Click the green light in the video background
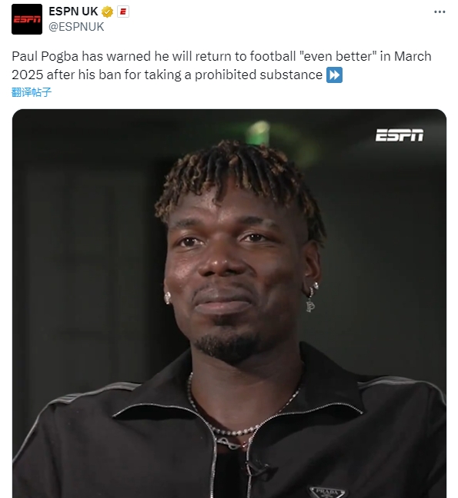Image resolution: width=458 pixels, height=498 pixels. click(x=259, y=132)
